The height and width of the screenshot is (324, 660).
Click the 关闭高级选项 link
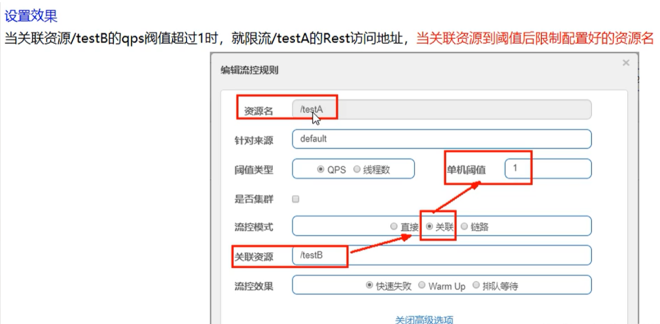(x=424, y=320)
